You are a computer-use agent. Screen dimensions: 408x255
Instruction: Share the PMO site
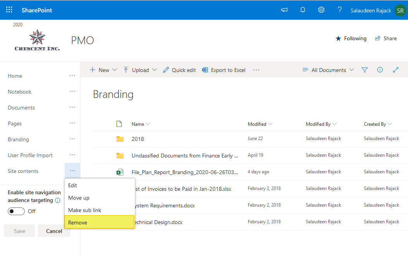point(386,38)
